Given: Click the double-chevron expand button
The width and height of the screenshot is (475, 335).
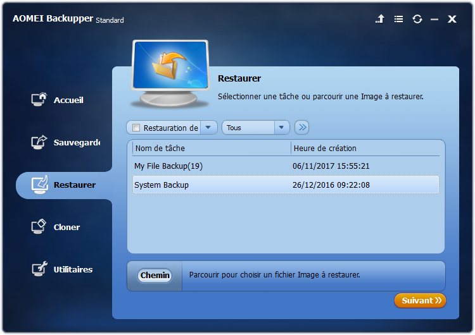Looking at the screenshot, I should point(301,127).
